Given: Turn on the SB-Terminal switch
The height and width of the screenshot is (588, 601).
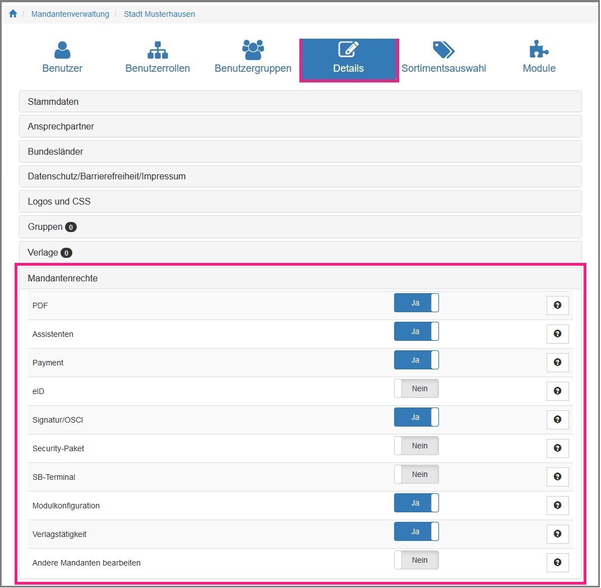Looking at the screenshot, I should tap(416, 474).
